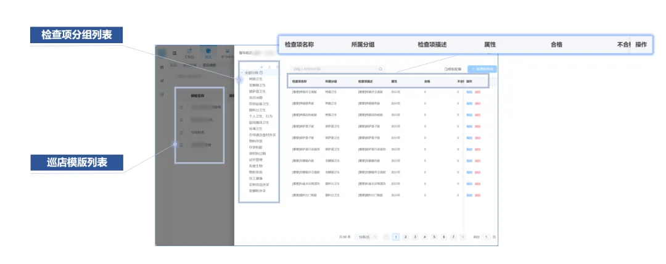Click red delete link in first table row
Screen dimensions: 666x264
point(477,92)
